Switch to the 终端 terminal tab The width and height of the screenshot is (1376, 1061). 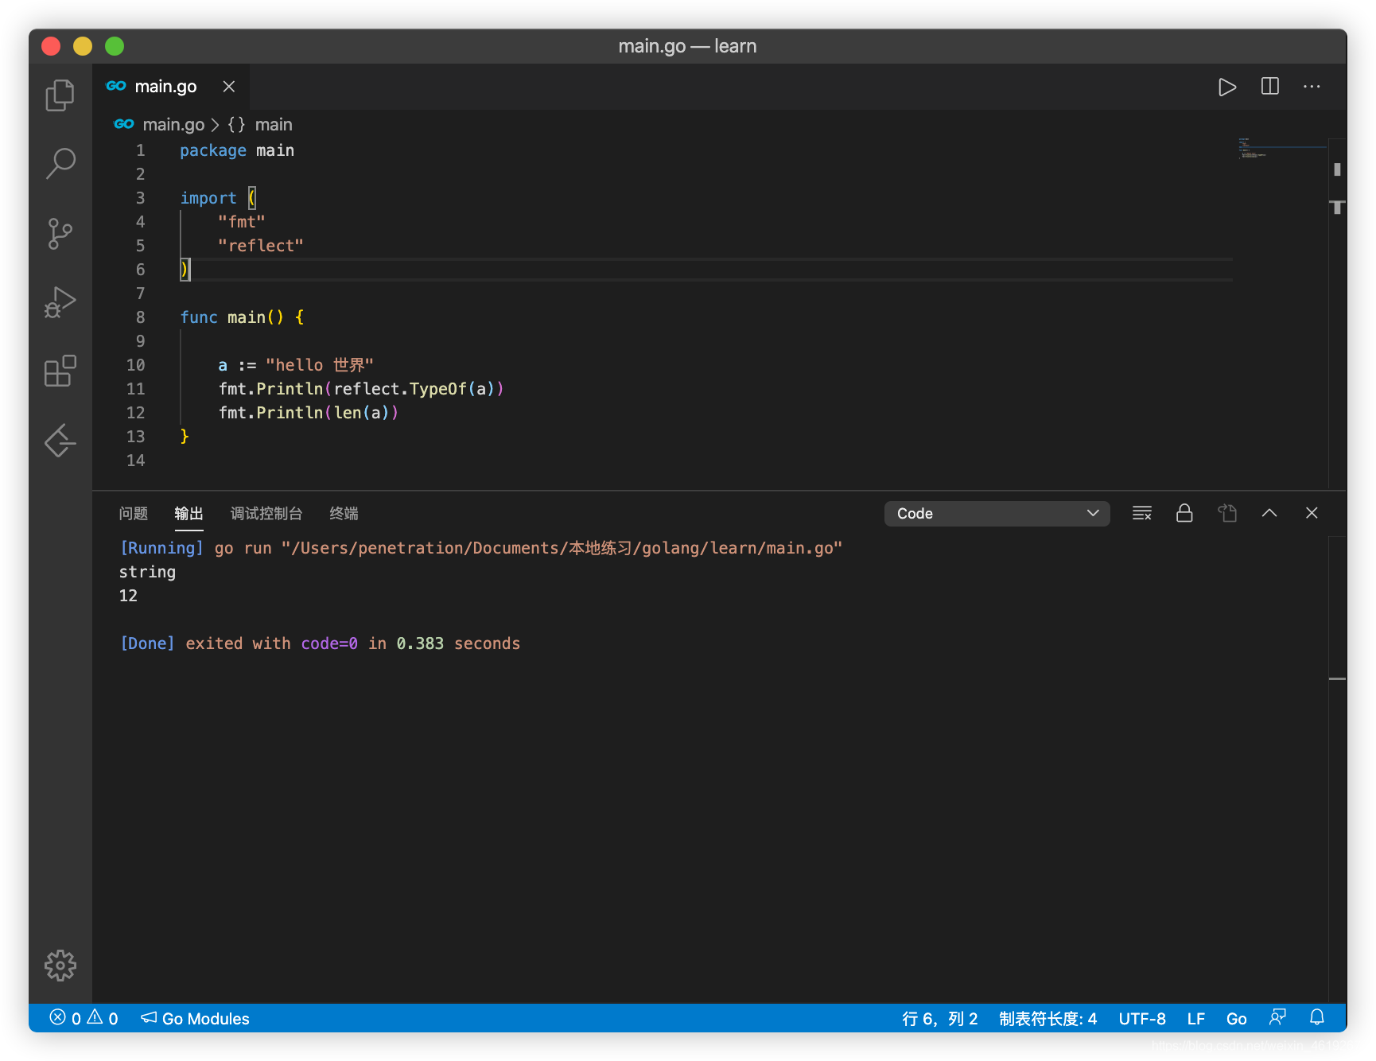tap(344, 513)
